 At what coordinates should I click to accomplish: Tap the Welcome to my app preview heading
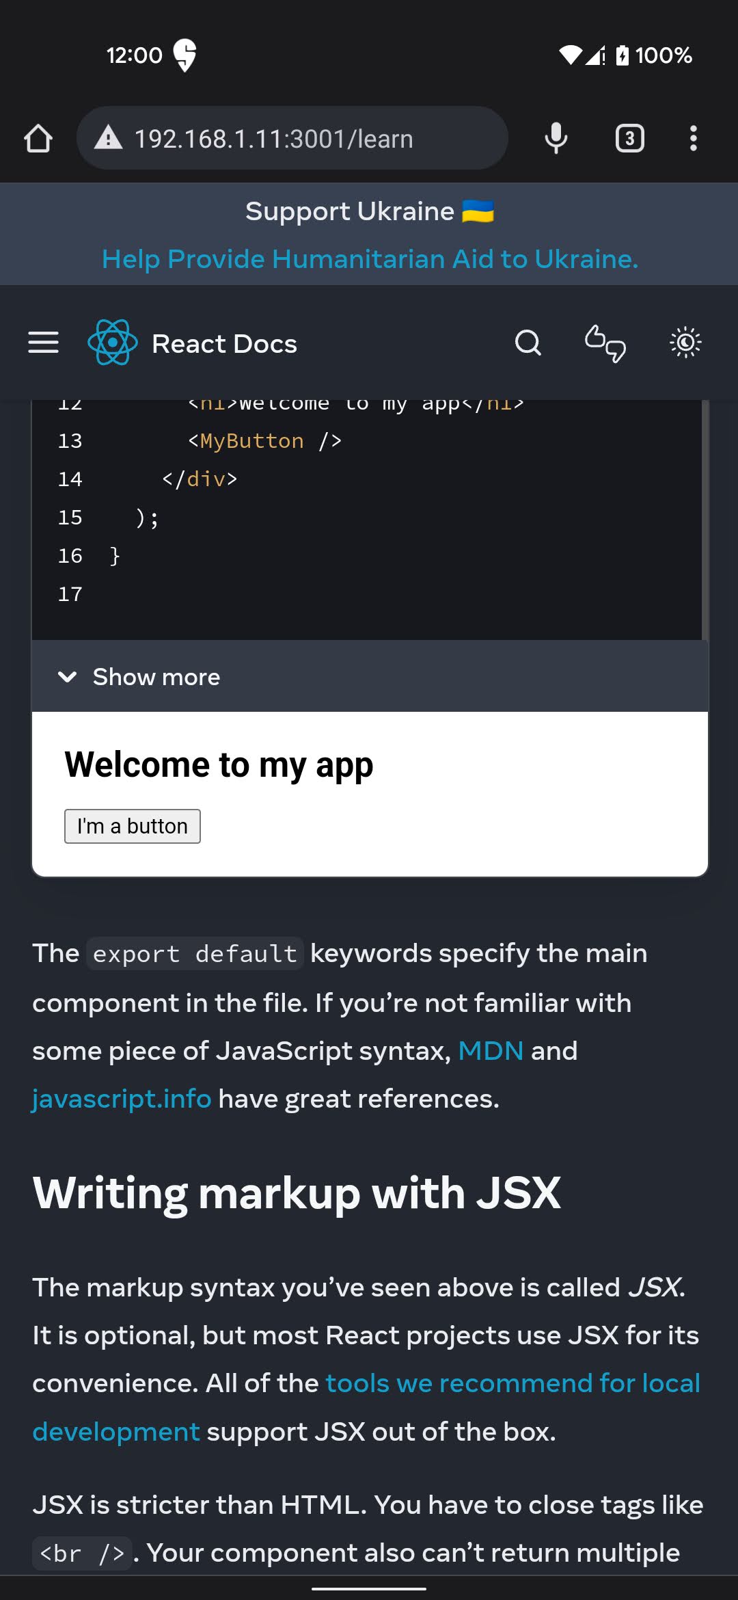pos(219,765)
